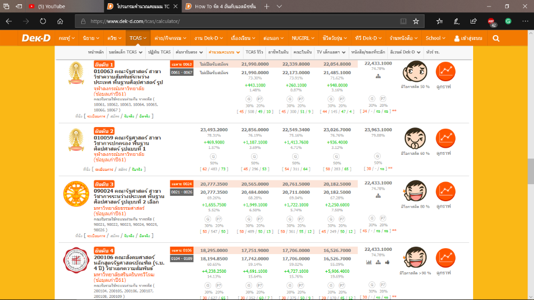
Task: Switch to the YouTube browser tab
Action: 47,6
